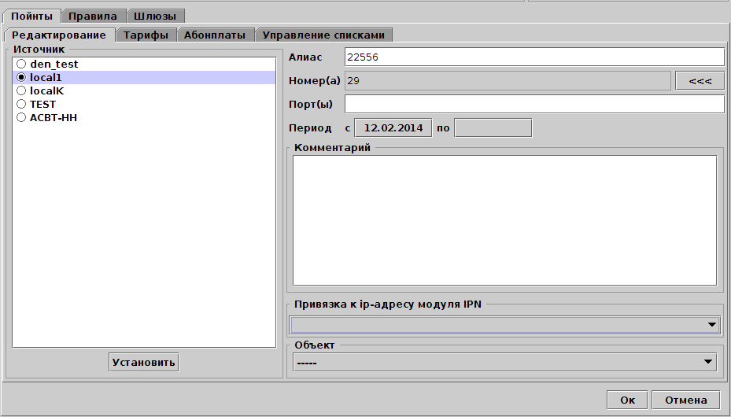Open the Правила tab
This screenshot has height=417, width=731.
(92, 16)
